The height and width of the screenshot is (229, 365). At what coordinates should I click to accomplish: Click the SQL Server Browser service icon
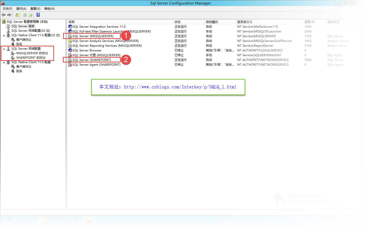[70, 50]
